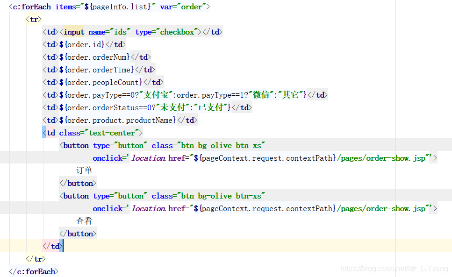Click the order.orderStatus expression line
The height and width of the screenshot is (277, 452).
click(x=147, y=108)
